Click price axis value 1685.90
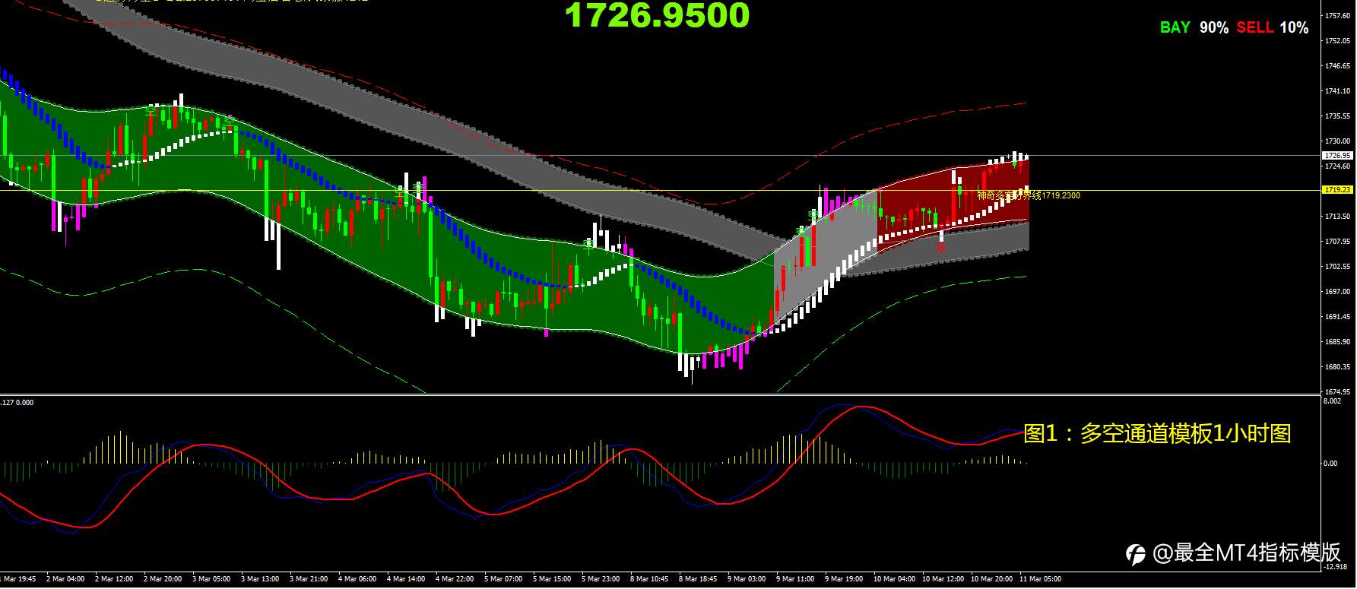Viewport: 1357px width, 589px height. (x=1337, y=342)
